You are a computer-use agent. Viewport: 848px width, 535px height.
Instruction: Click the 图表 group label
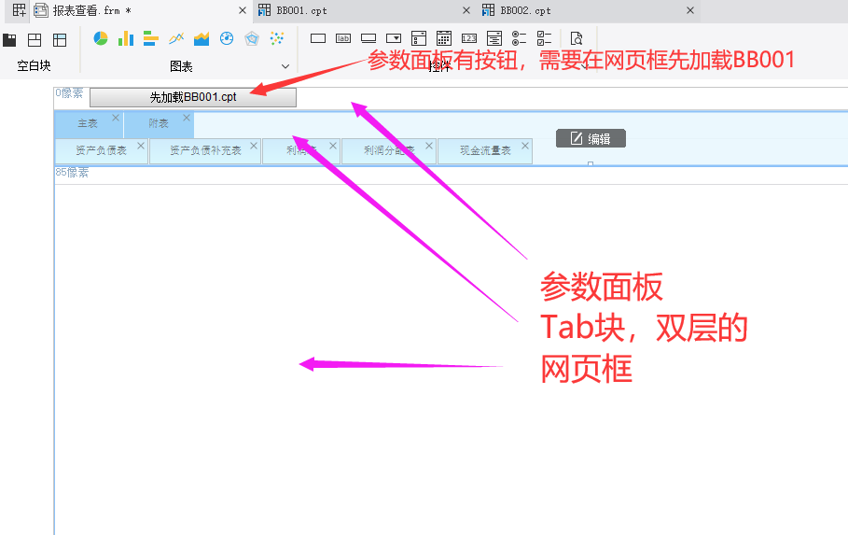pos(181,66)
